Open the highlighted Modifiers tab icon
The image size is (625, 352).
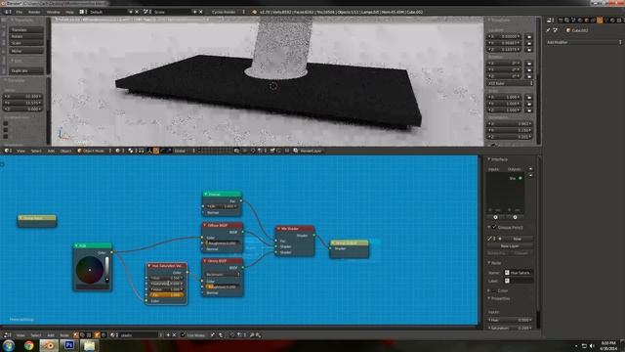pos(600,20)
